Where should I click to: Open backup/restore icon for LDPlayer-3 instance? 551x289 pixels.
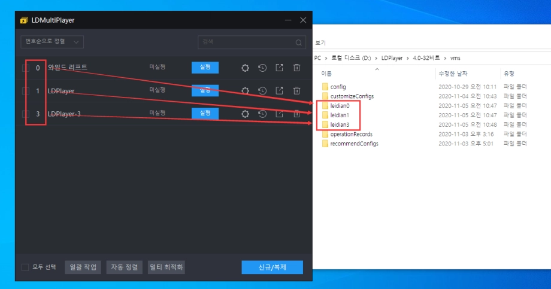pos(262,114)
